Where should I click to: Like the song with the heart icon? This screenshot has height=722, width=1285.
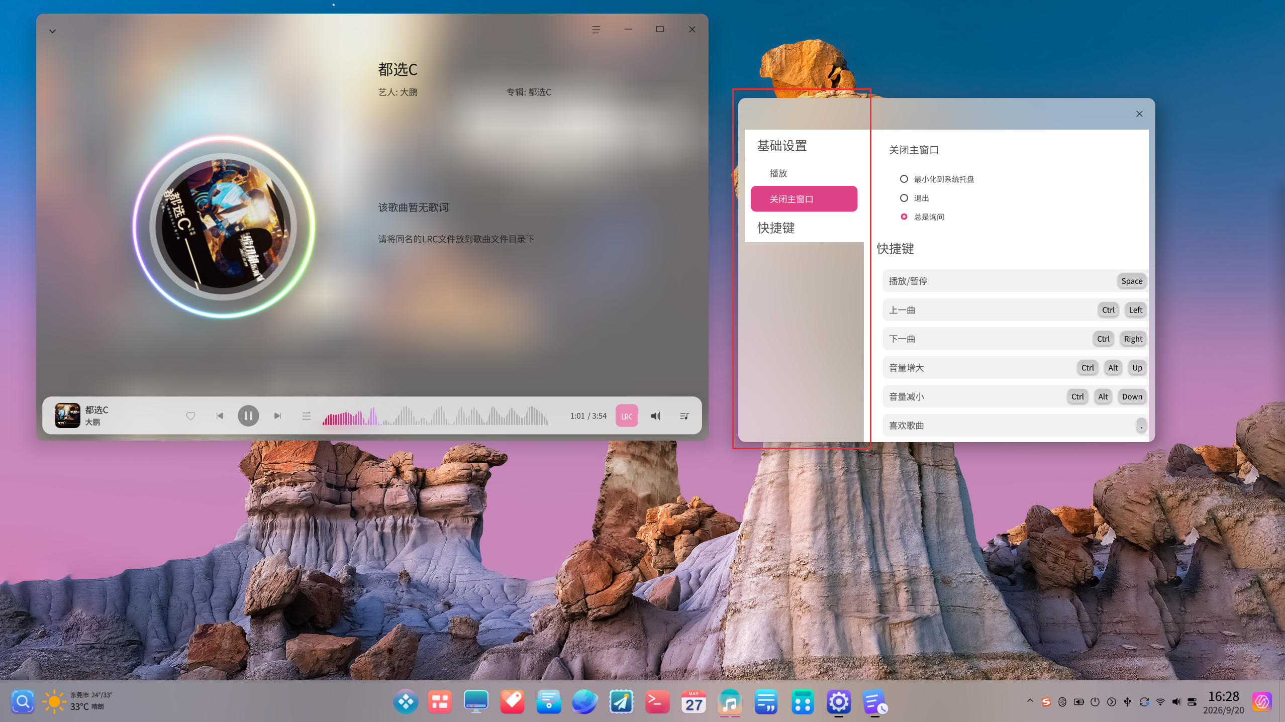(x=190, y=416)
